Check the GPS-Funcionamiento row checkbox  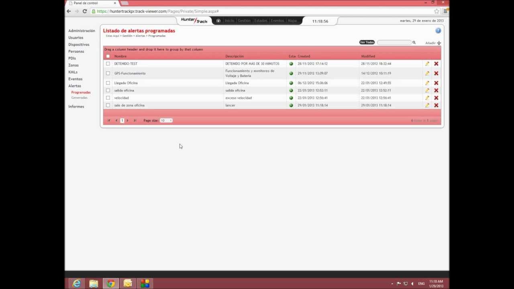pos(108,73)
